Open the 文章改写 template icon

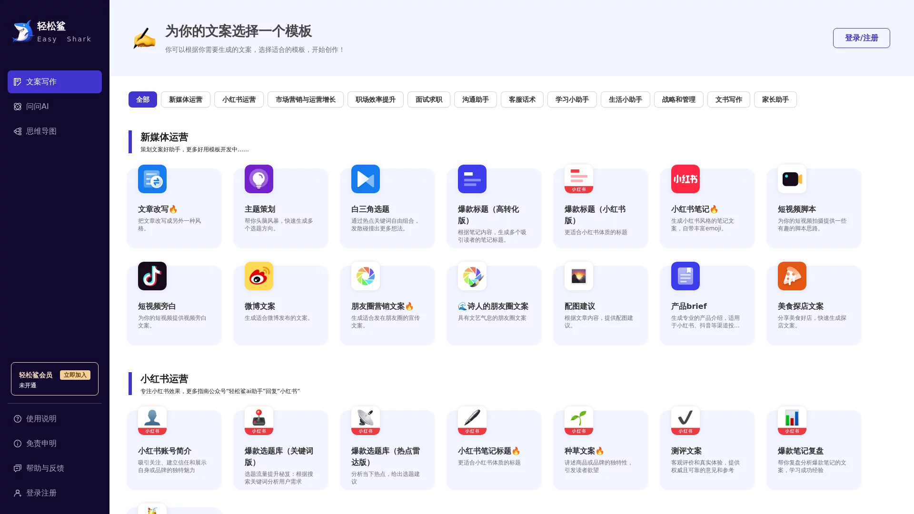pyautogui.click(x=152, y=179)
